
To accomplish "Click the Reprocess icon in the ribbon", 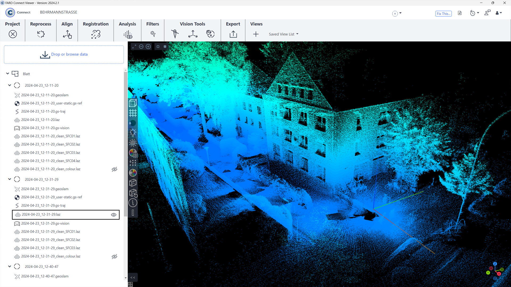I will [x=41, y=34].
